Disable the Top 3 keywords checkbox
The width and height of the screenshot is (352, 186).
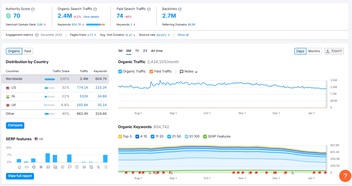click(120, 137)
